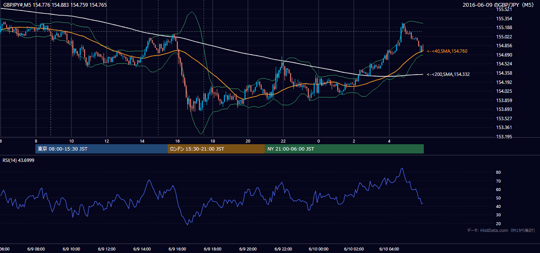
Task: Click the 154.856 price axis label
Action: [x=504, y=46]
